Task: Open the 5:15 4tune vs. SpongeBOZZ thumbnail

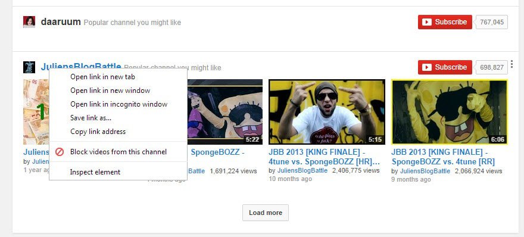Action: [x=327, y=111]
